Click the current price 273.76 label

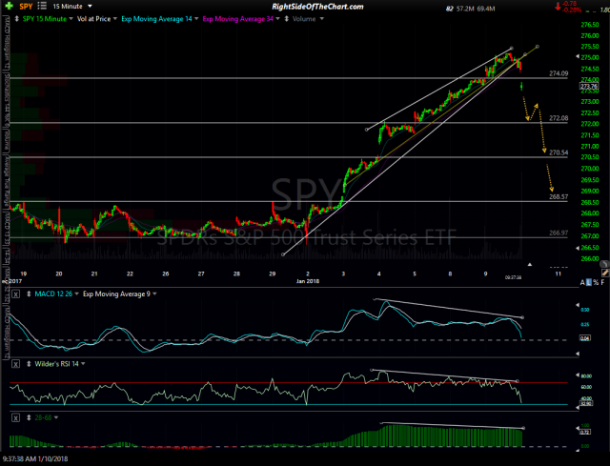589,87
